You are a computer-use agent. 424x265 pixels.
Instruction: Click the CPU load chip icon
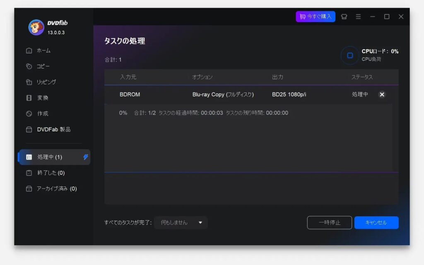[350, 55]
